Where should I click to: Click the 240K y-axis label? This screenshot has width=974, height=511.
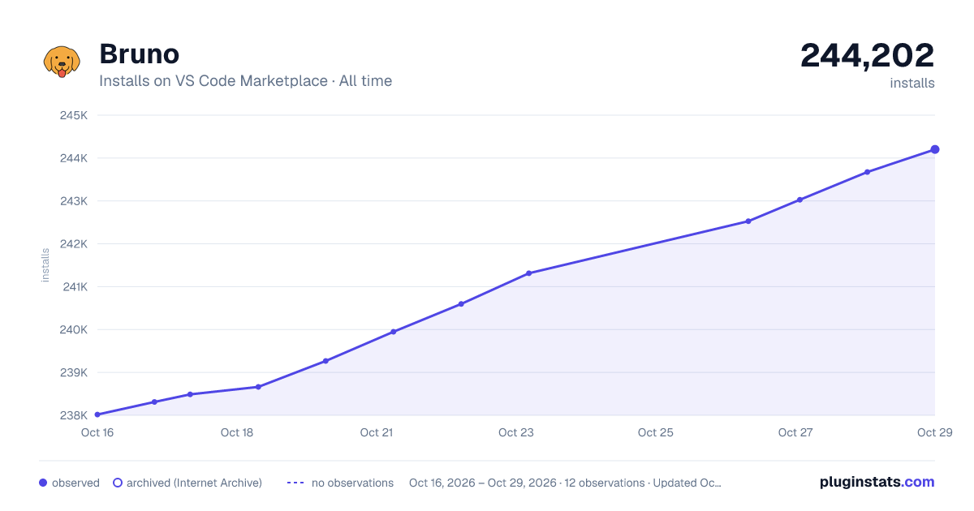click(74, 330)
